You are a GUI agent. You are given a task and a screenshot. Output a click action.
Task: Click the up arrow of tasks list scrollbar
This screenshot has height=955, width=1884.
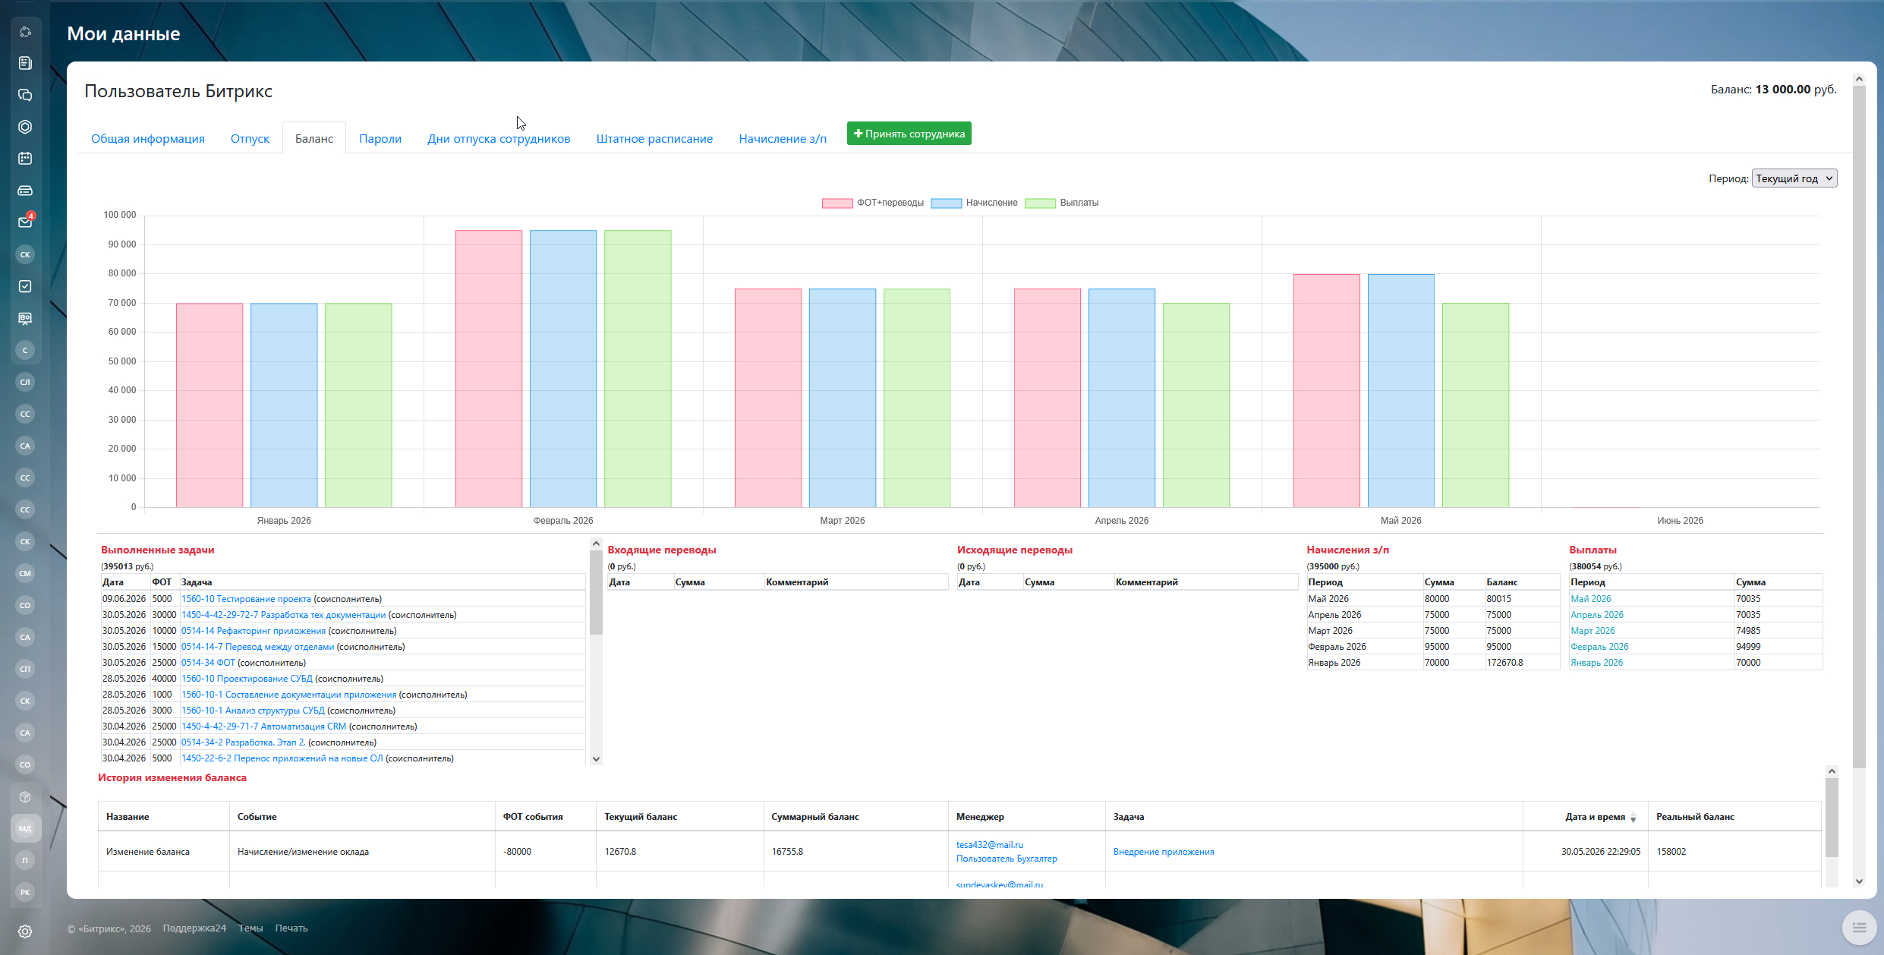point(596,544)
